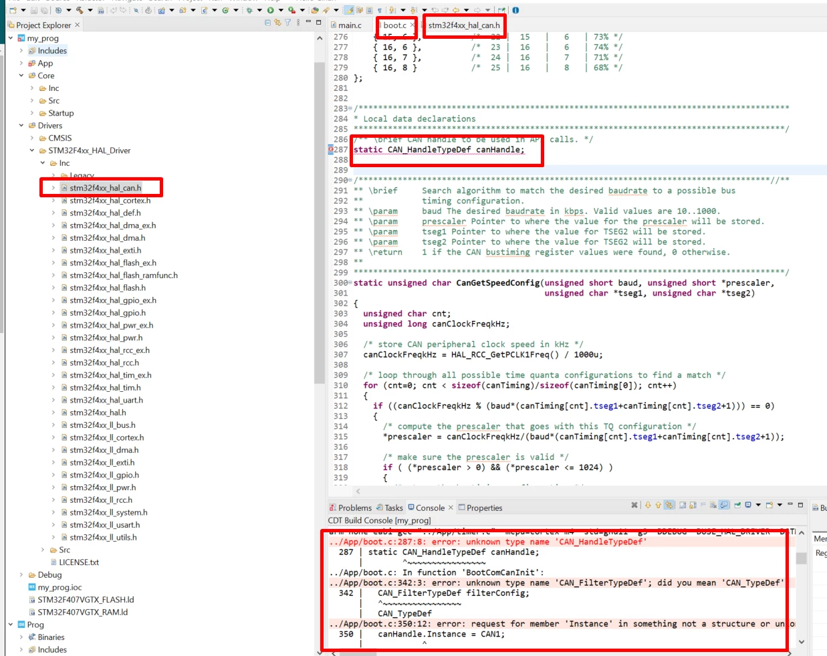Expand stm32f4xx_hal_gpio.h tree entry
This screenshot has width=827, height=656.
(x=53, y=313)
